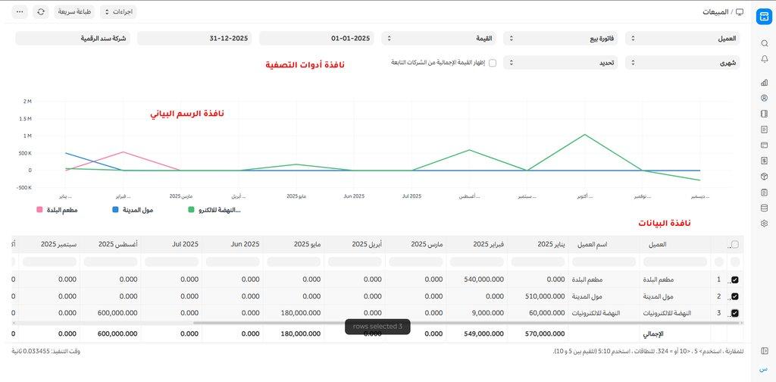Screen dimensions: 776x382
Task: Toggle the select-all rows header checkbox
Action: point(734,244)
